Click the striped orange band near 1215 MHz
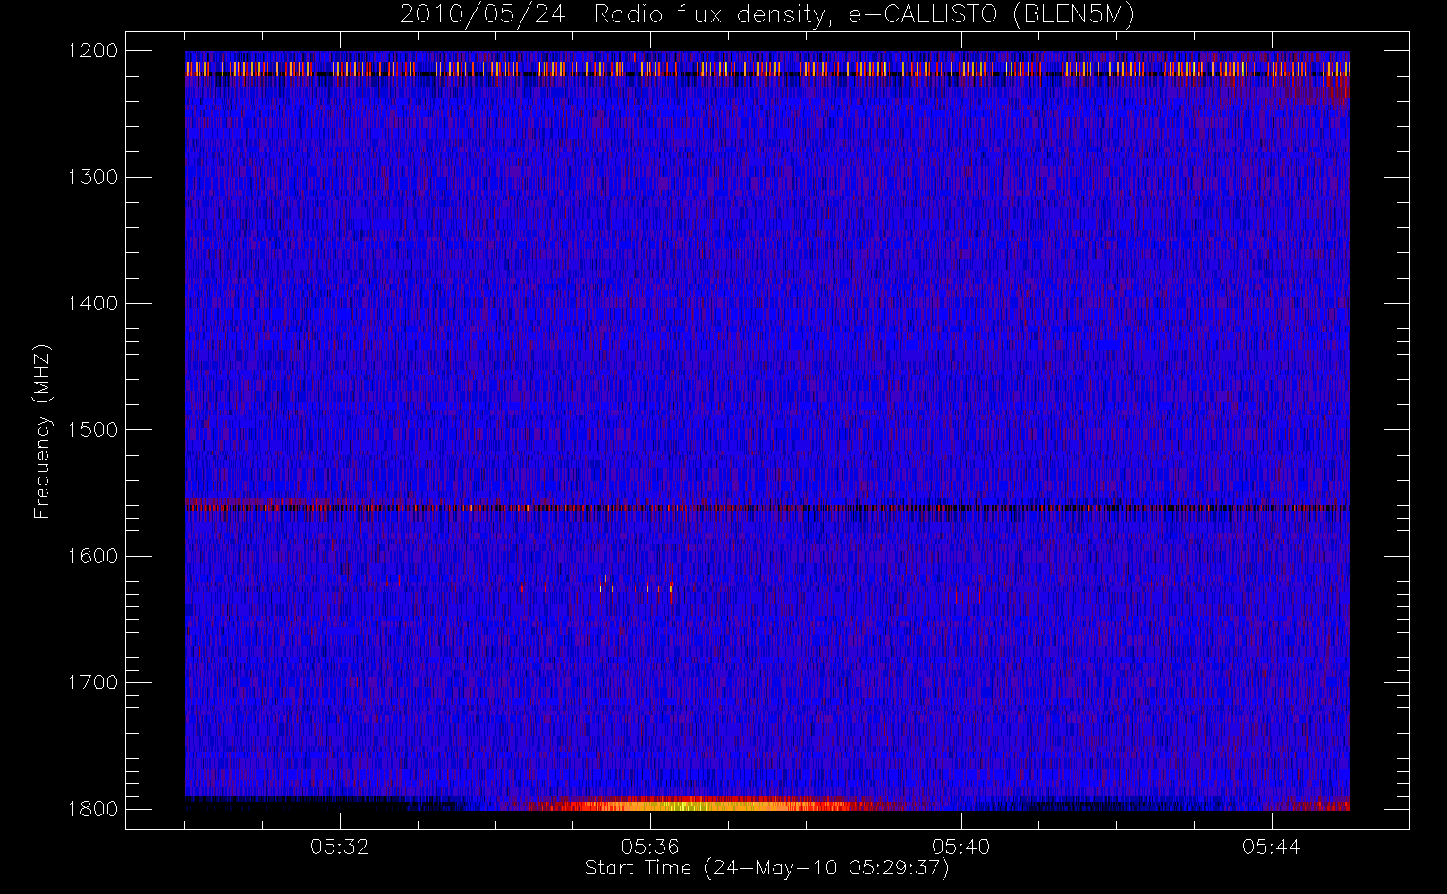 pos(767,68)
